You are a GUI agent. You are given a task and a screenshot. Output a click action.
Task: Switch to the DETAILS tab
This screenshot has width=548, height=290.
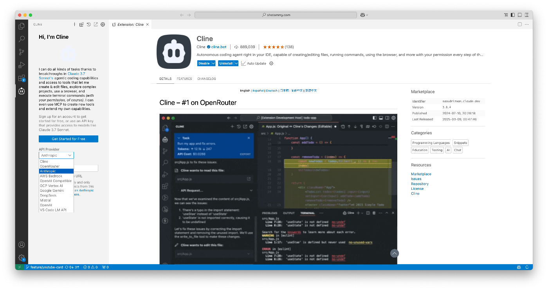[165, 79]
